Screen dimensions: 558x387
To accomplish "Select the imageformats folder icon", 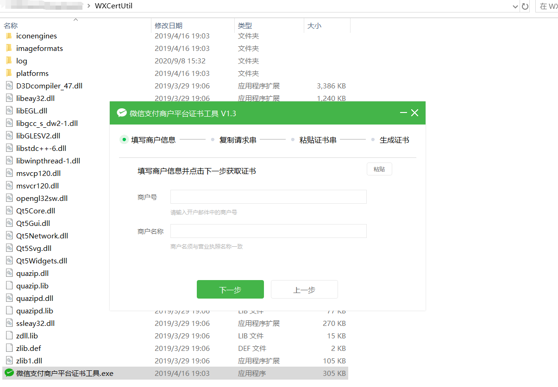I will (x=9, y=48).
